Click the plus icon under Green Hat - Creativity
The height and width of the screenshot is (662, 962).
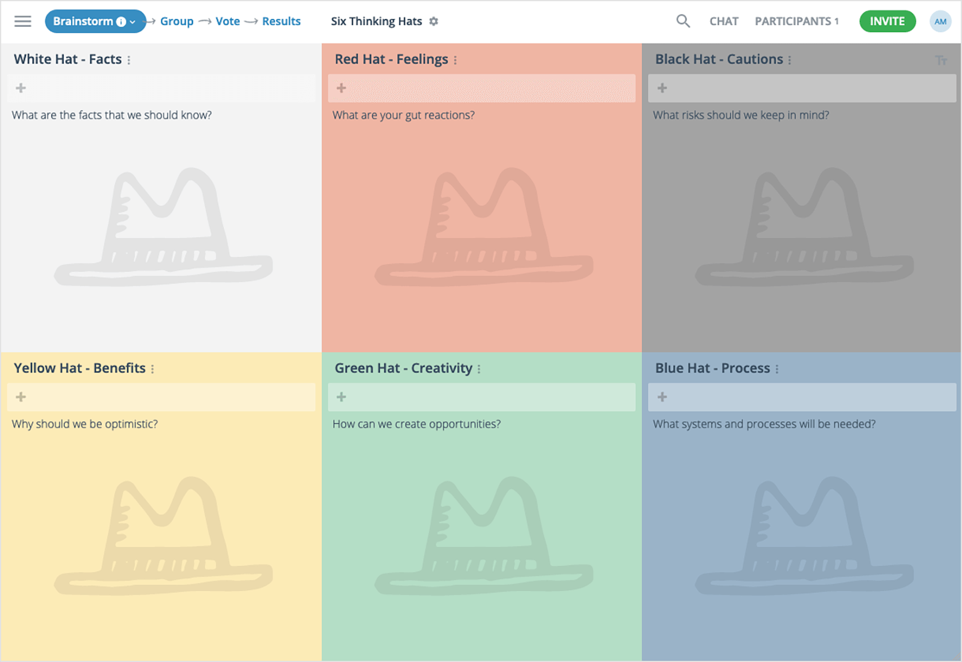point(341,397)
